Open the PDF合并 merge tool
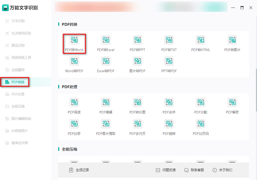The width and height of the screenshot is (257, 180). [169, 106]
